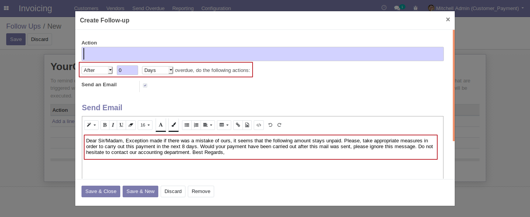Open the Vendors menu
Screen dimensions: 530x217
tap(115, 8)
